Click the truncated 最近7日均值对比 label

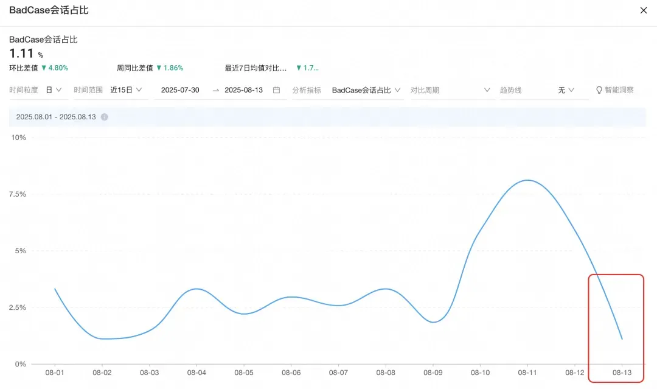(x=255, y=68)
